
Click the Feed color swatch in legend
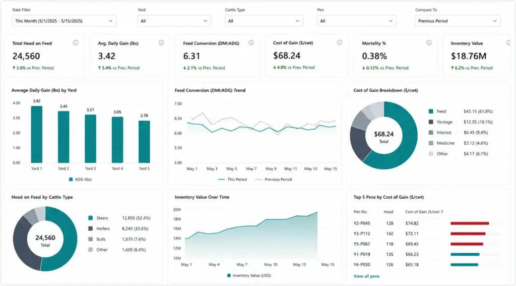(x=431, y=111)
